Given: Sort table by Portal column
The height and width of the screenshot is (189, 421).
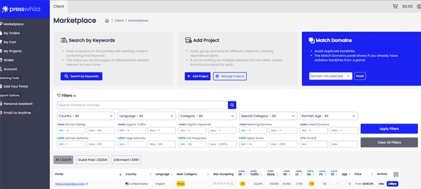Looking at the screenshot, I should pos(120,174).
